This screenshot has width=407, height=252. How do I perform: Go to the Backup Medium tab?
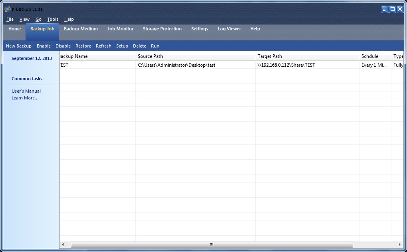(x=81, y=29)
